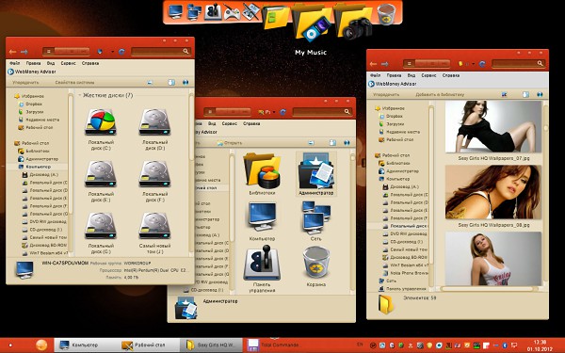Image resolution: width=565 pixels, height=353 pixels.
Task: Collapse the Жесткие диски (7) group
Action: (x=80, y=95)
